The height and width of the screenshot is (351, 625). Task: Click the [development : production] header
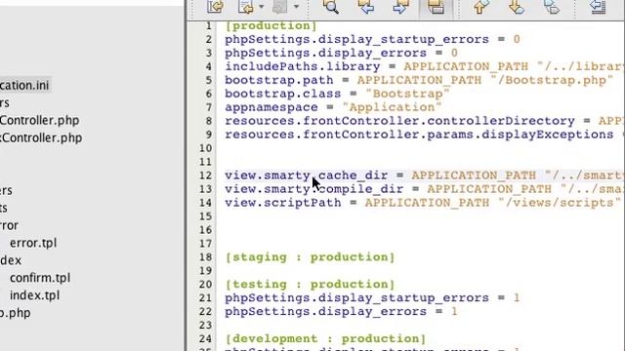[x=325, y=338]
